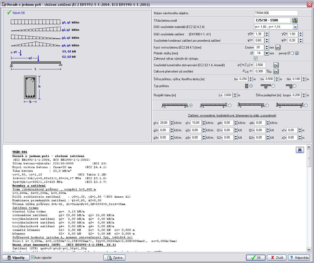This screenshot has width=314, height=263.
Task: Click the object name field TRÁM-006
Action: click(x=276, y=13)
